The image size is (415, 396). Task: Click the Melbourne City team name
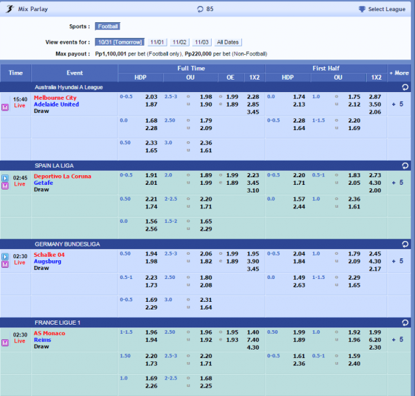[x=55, y=98]
